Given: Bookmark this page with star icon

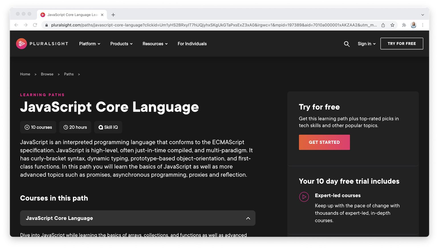Looking at the screenshot, I should pos(393,25).
